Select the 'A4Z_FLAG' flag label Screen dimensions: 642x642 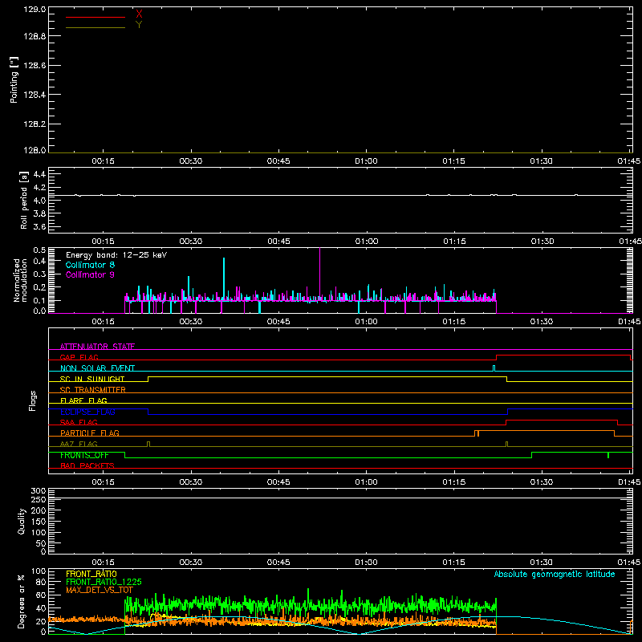[x=79, y=444]
